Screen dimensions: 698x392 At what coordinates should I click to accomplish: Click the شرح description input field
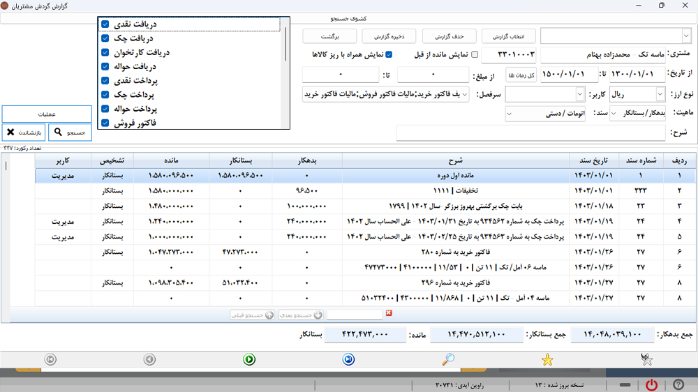[530, 133]
